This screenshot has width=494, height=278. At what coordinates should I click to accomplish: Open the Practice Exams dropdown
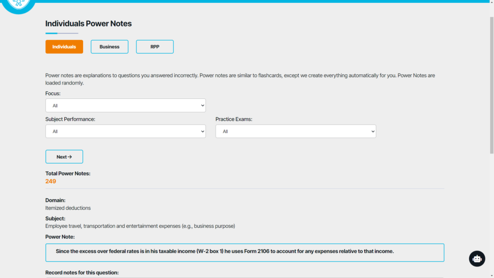[295, 131]
